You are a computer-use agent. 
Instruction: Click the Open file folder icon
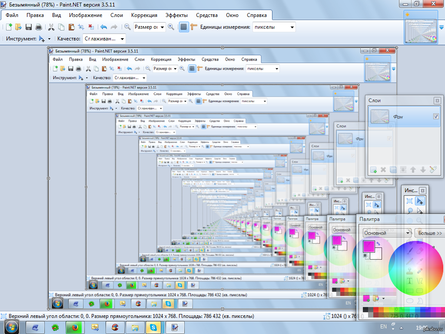pyautogui.click(x=18, y=27)
